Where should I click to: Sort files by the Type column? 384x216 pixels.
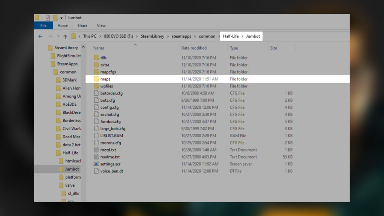tap(234, 48)
